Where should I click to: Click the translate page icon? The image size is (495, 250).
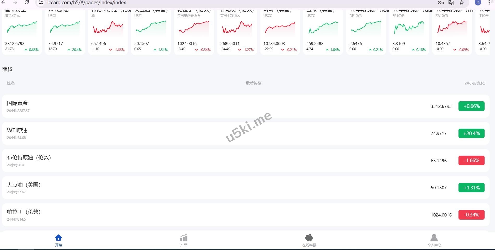pos(451,3)
